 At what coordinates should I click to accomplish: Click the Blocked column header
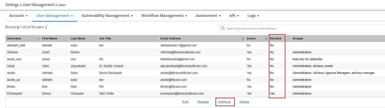click(275, 39)
